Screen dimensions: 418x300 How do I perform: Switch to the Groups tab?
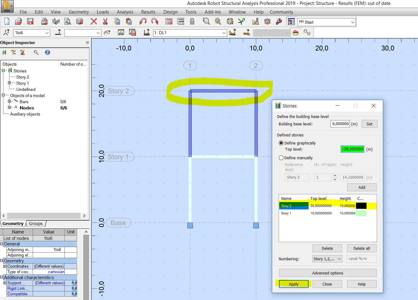(36, 224)
